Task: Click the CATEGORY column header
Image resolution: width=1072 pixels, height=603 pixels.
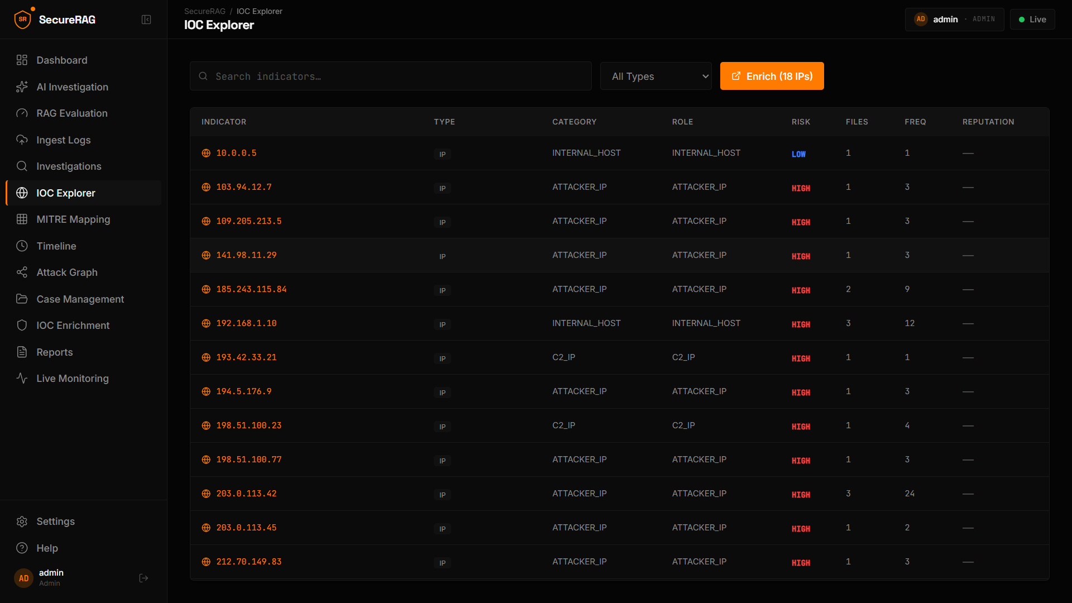Action: pyautogui.click(x=574, y=122)
